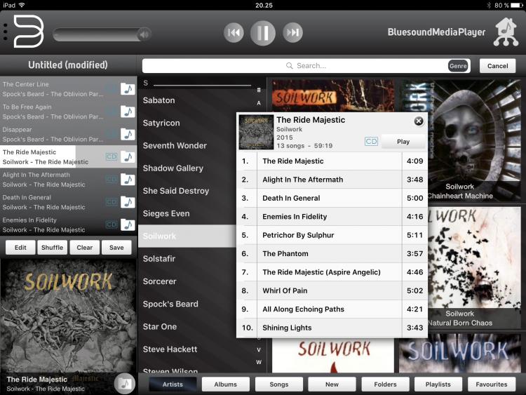
Task: Select track 3 Death In General in popup
Action: click(332, 198)
